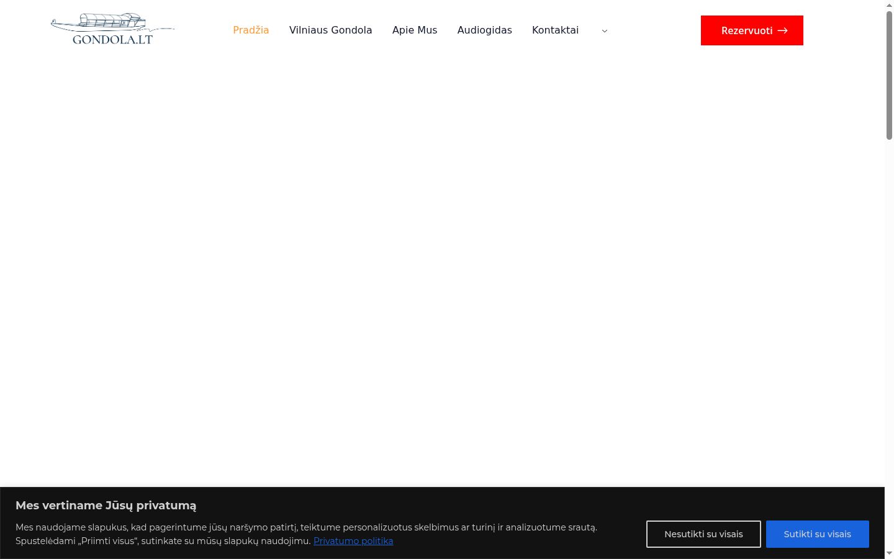Click the vertical scrollbar thumb

point(889,75)
